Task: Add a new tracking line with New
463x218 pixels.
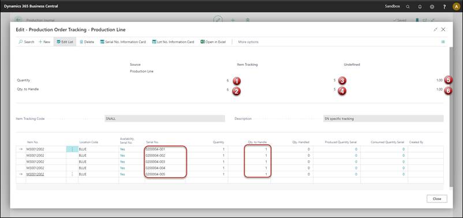Action: (44, 42)
